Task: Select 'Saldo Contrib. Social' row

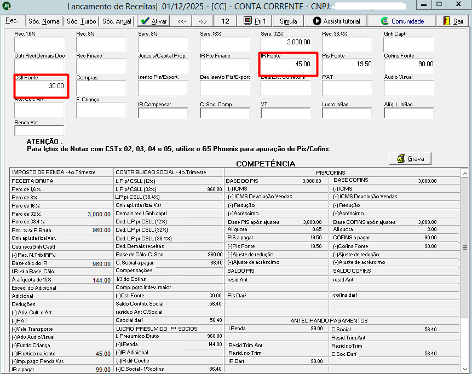Action: 169,303
